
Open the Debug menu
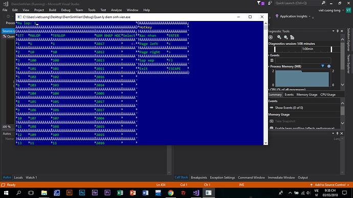(65, 10)
